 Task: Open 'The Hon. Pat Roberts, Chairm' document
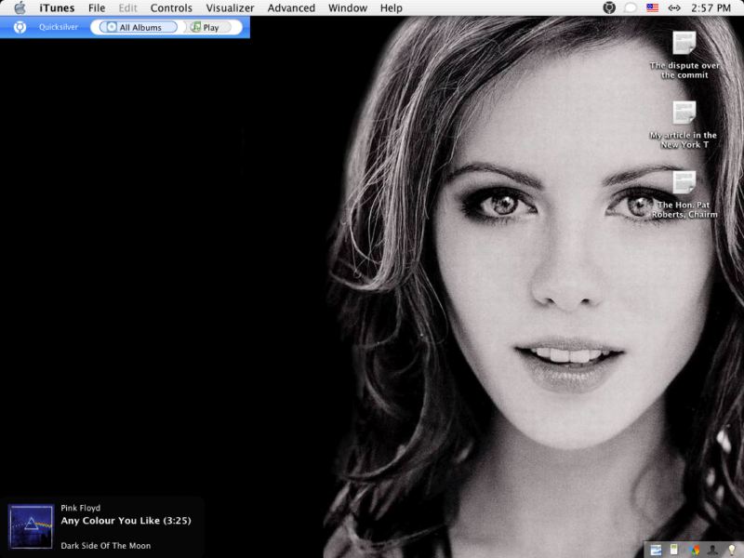coord(684,183)
